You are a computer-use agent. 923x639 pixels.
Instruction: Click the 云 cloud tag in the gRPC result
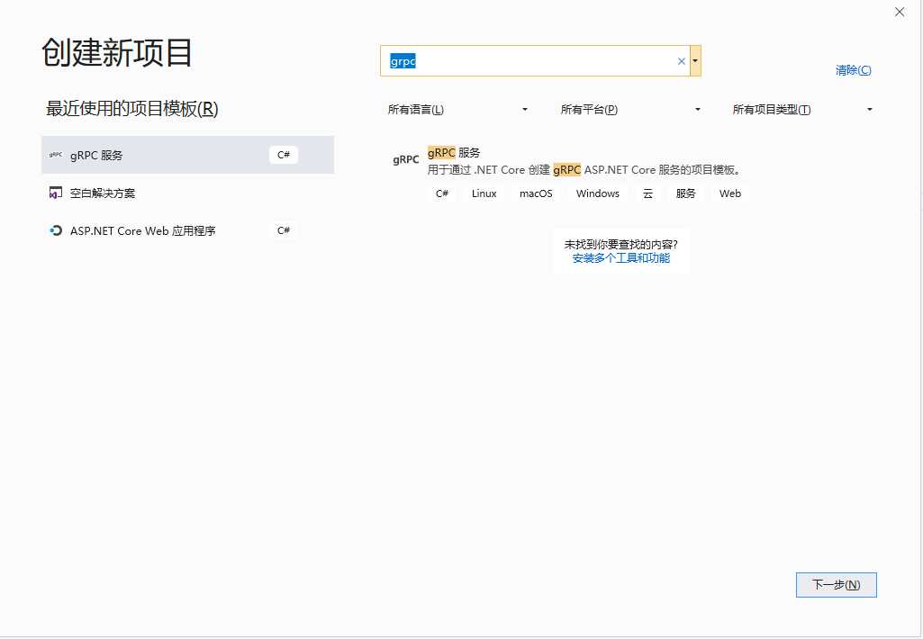[647, 193]
